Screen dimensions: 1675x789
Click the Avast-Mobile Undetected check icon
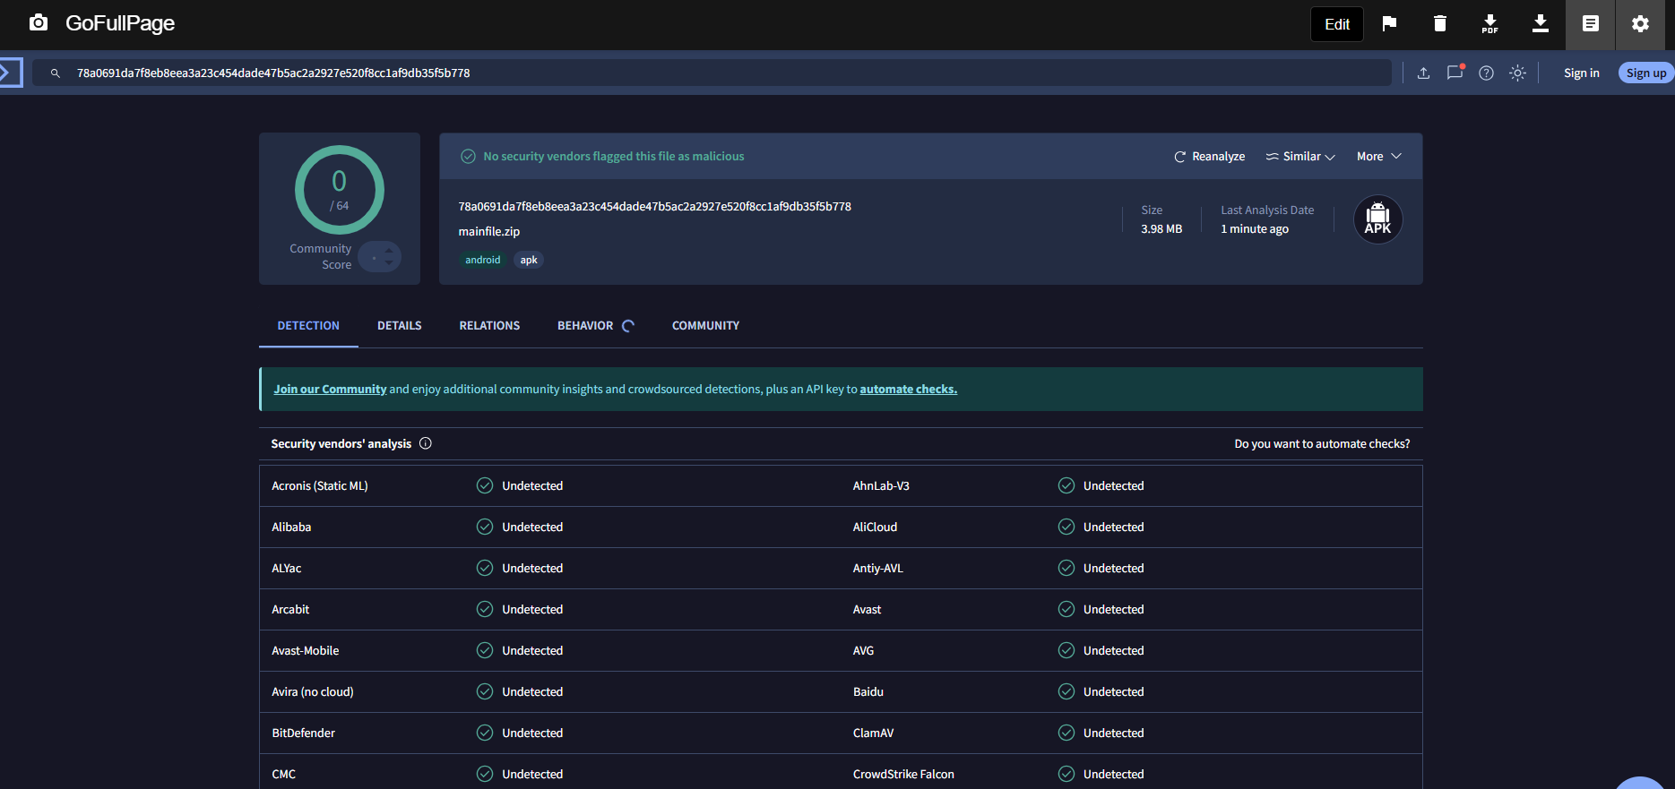coord(485,650)
